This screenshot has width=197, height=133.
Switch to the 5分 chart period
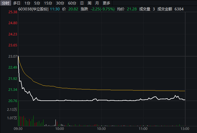point(37,3)
